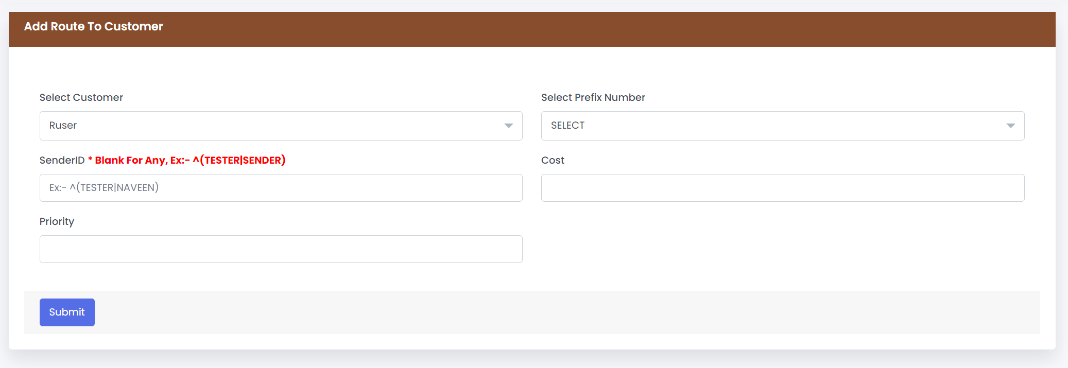Click the Select Customer label
Viewport: 1068px width, 368px height.
tap(81, 97)
